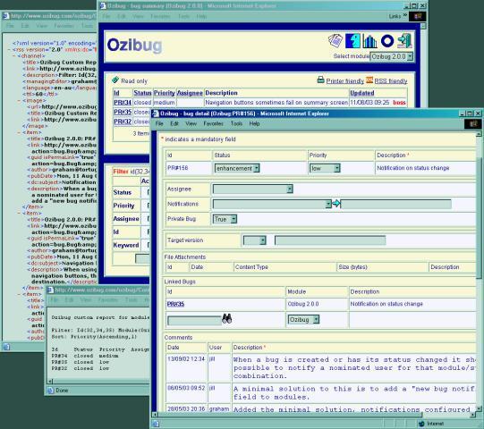The height and width of the screenshot is (429, 484).
Task: Click the Target version text field
Action: 330,240
